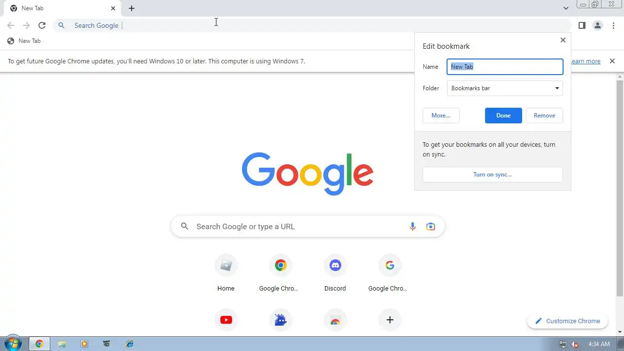Click the magnifier icon in address bar
The width and height of the screenshot is (624, 351).
(61, 25)
